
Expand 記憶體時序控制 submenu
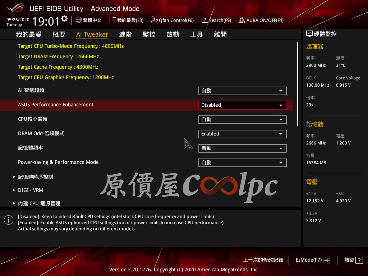tap(36, 177)
